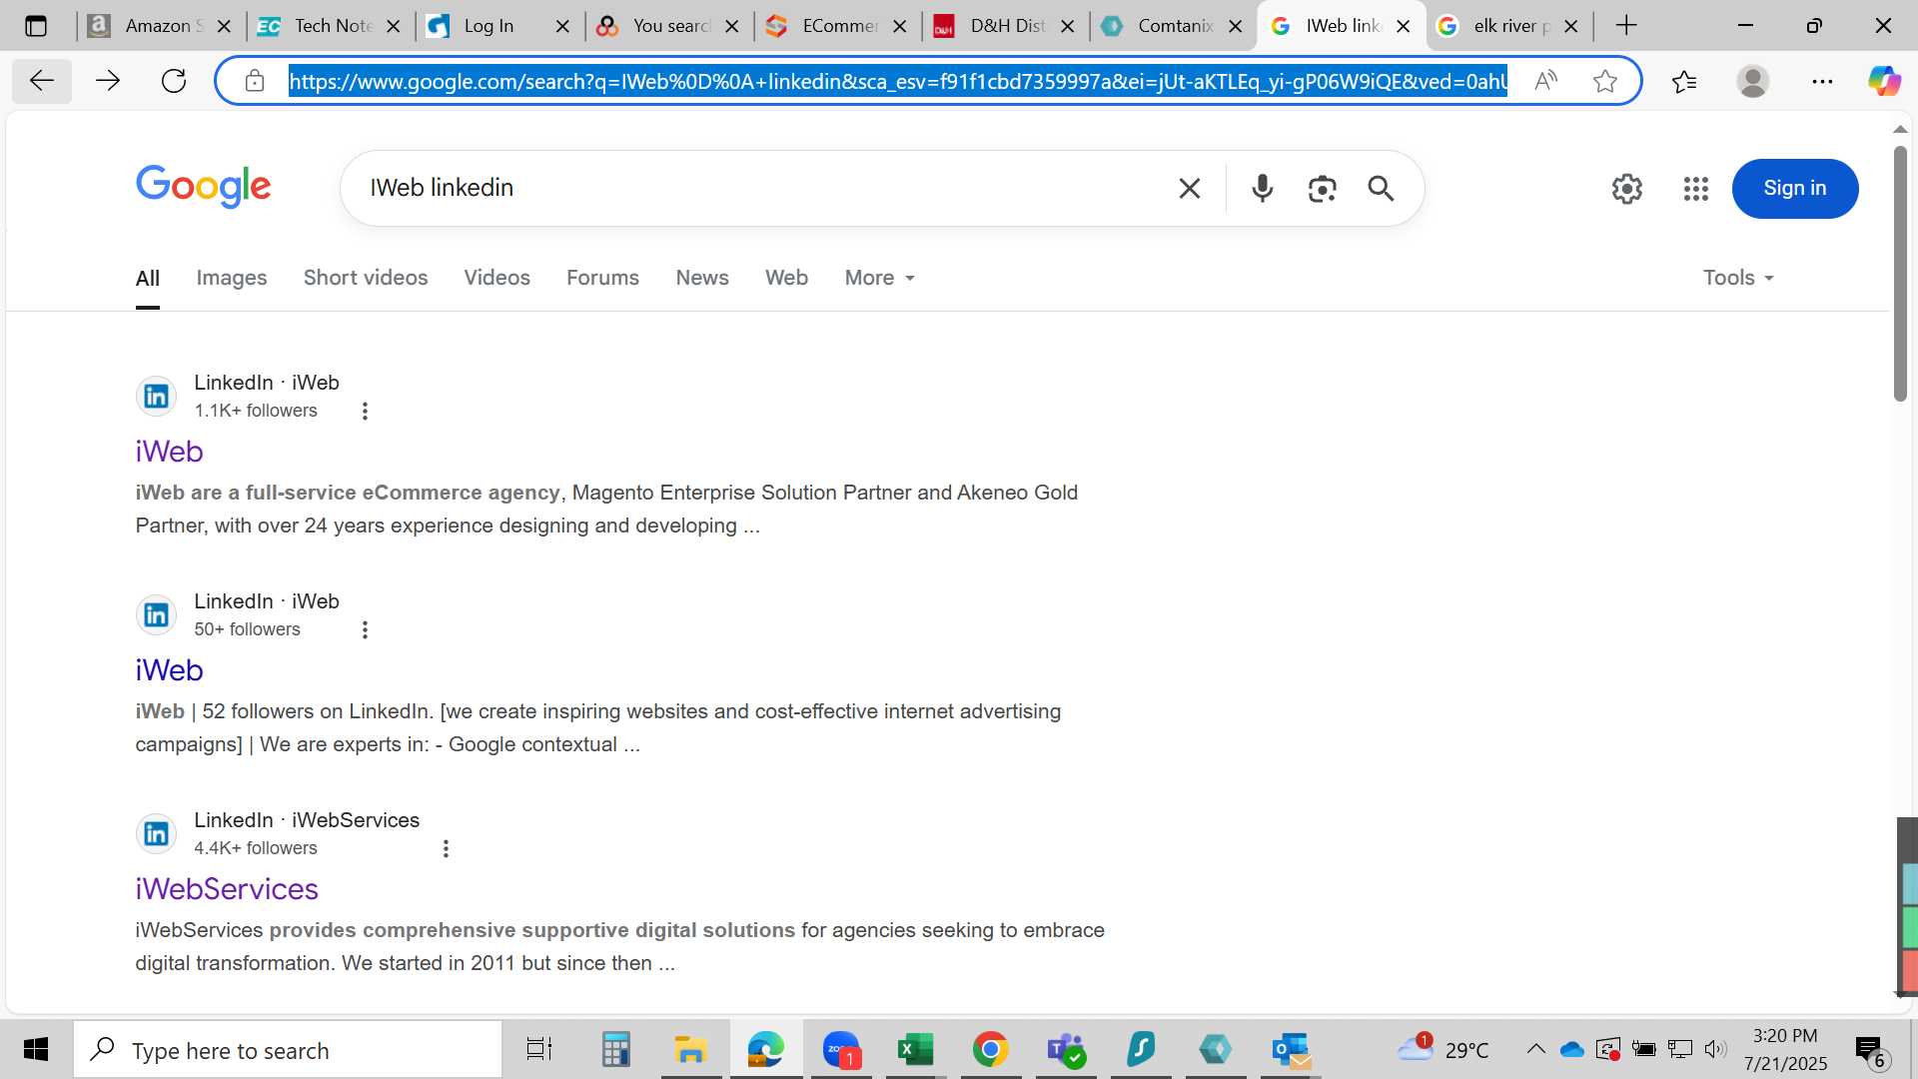Click the browser Forward arrow
1918x1079 pixels.
108,81
